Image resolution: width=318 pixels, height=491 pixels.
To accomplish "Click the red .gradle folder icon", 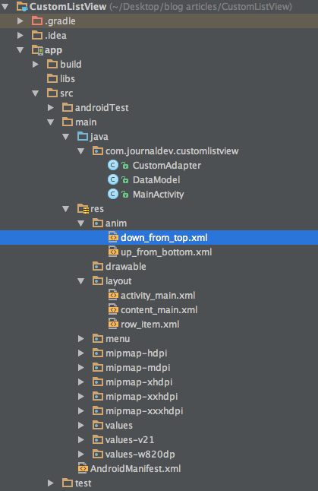I will coord(37,21).
